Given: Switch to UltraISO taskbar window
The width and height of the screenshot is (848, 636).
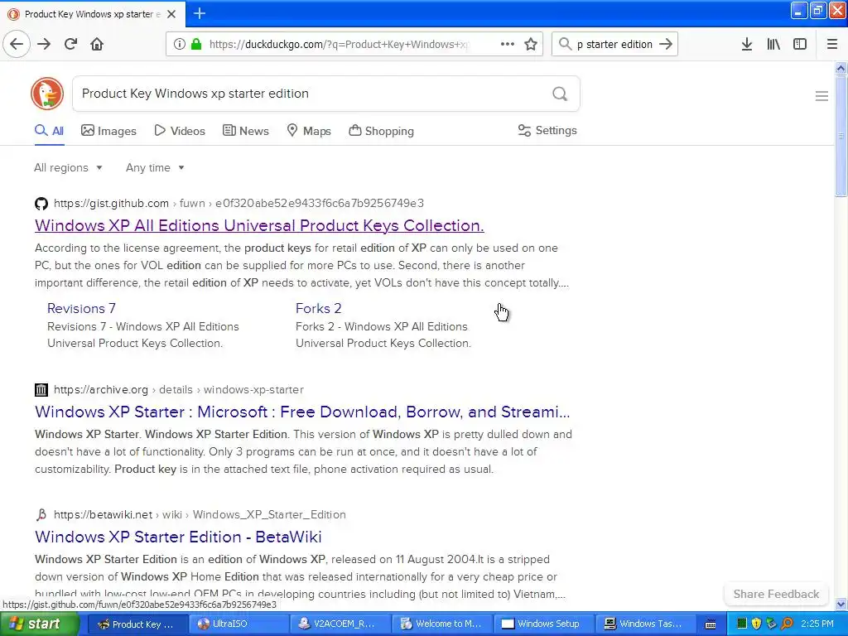Looking at the screenshot, I should 241,624.
